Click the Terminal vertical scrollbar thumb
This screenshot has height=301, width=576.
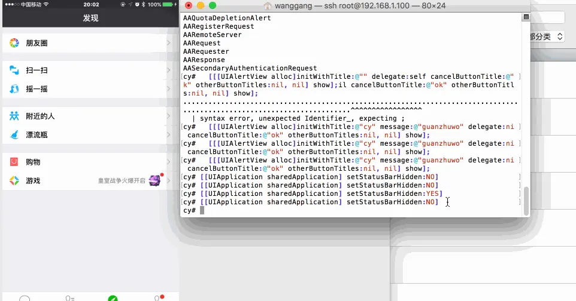[x=526, y=201]
